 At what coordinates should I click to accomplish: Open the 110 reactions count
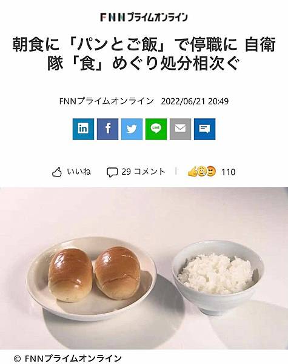pos(229,172)
